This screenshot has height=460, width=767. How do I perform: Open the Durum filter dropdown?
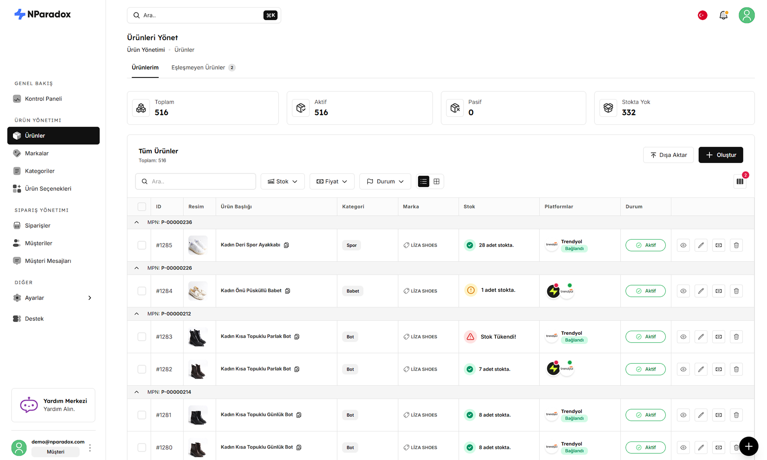[x=385, y=181]
